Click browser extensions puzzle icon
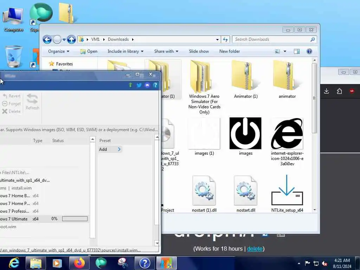The width and height of the screenshot is (360, 270). click(x=339, y=91)
